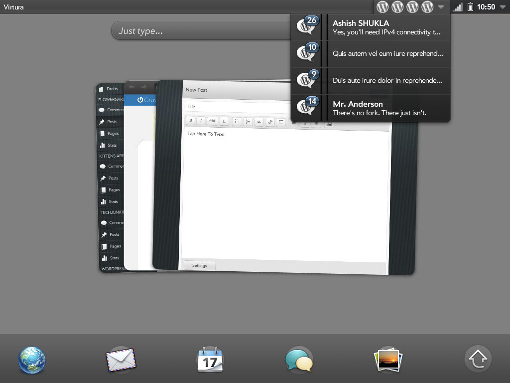The height and width of the screenshot is (383, 510).
Task: Click the insert image toolbar icon
Action: (x=329, y=124)
